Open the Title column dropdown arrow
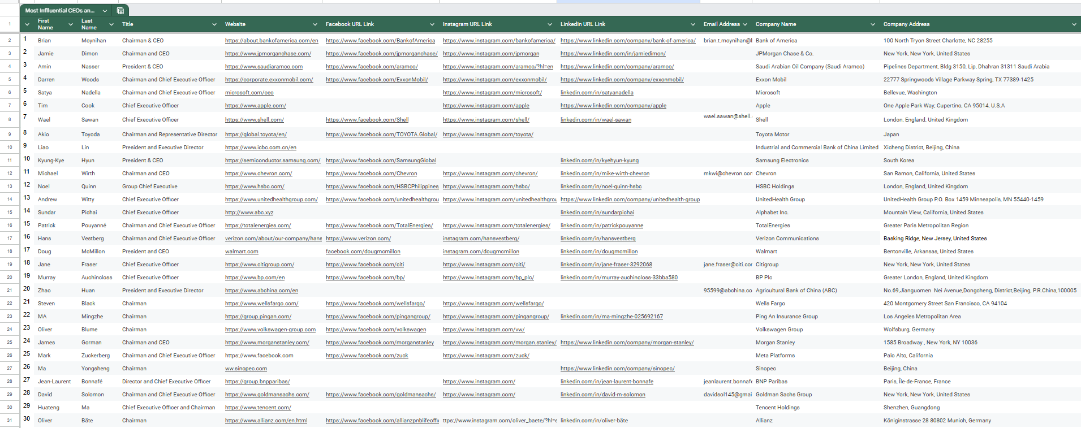Screen dimensions: 1081x428 coord(214,24)
